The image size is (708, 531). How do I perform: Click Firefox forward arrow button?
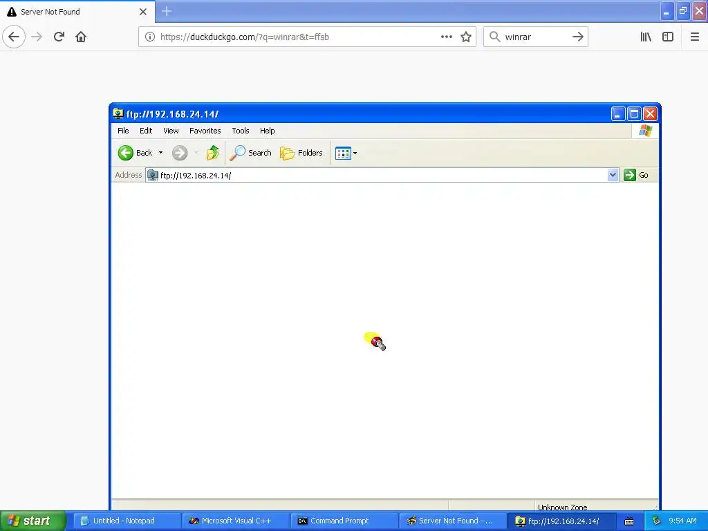pyautogui.click(x=37, y=37)
